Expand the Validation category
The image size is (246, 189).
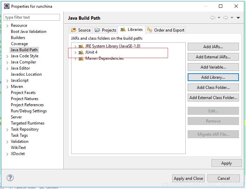[x=7, y=142]
